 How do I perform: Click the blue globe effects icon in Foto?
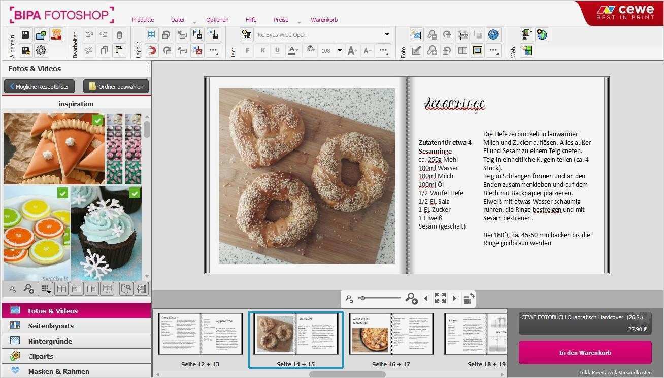[x=493, y=35]
